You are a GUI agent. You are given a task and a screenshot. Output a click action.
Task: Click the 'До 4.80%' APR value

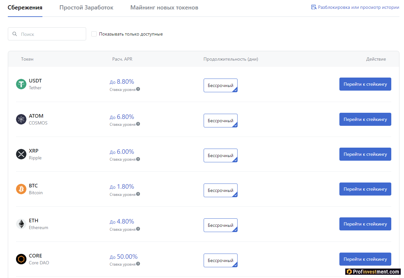coord(122,221)
